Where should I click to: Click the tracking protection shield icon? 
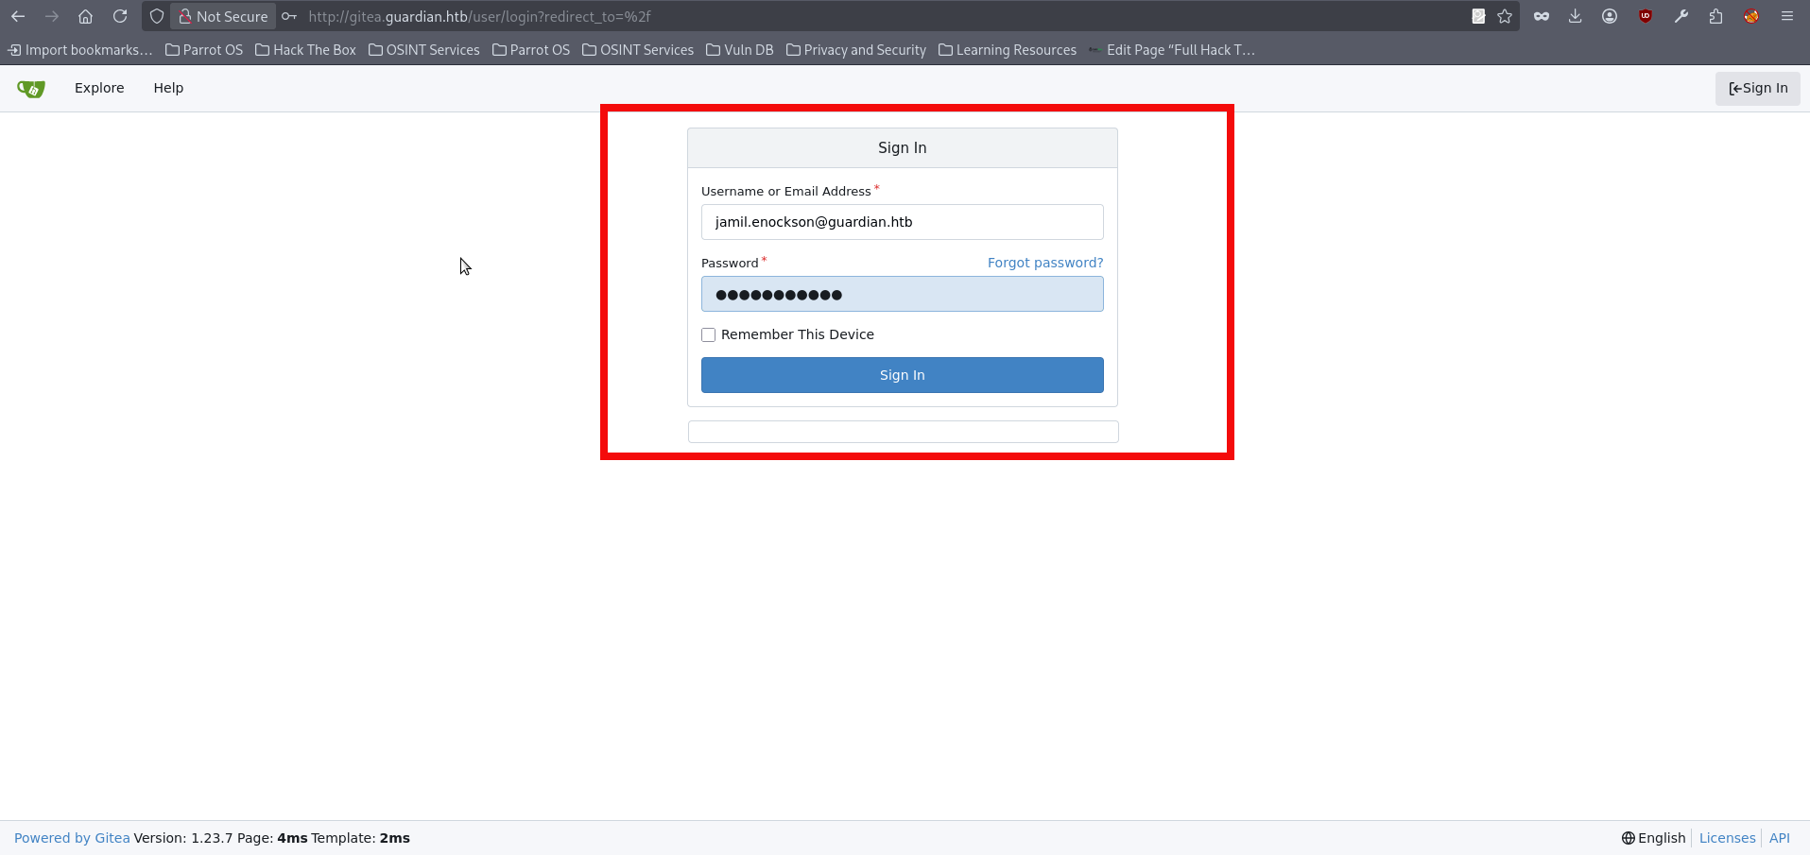[x=157, y=16]
